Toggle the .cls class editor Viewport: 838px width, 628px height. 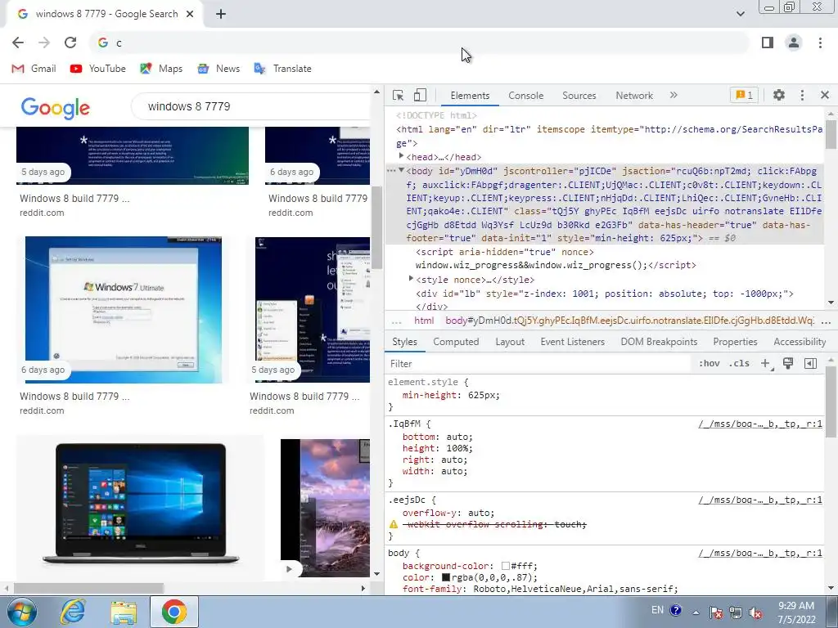pos(739,363)
